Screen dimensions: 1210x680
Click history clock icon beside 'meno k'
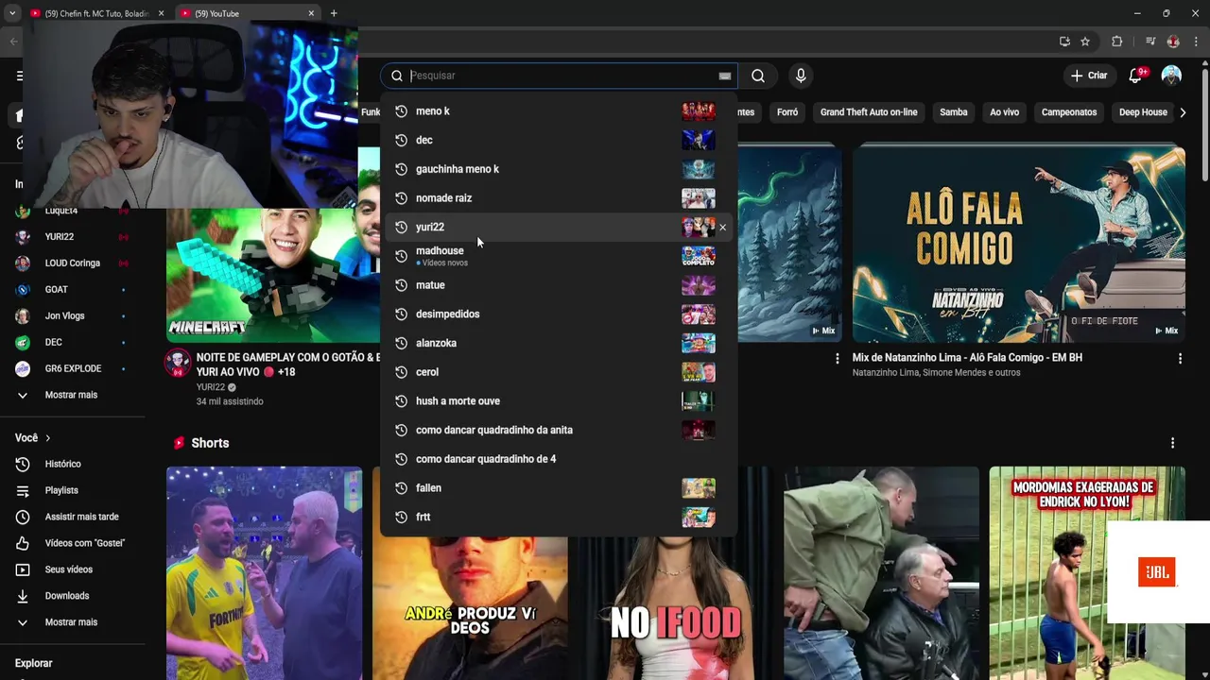click(x=401, y=111)
